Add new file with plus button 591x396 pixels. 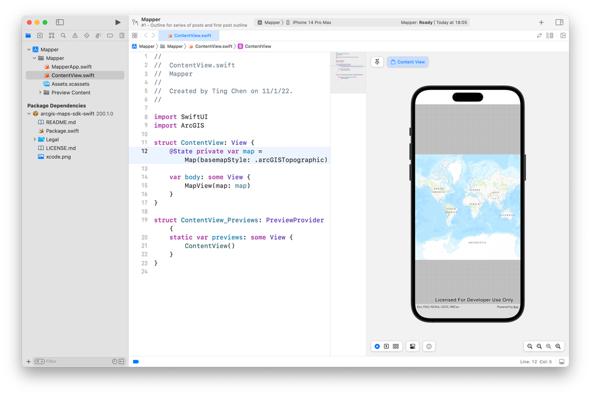28,361
